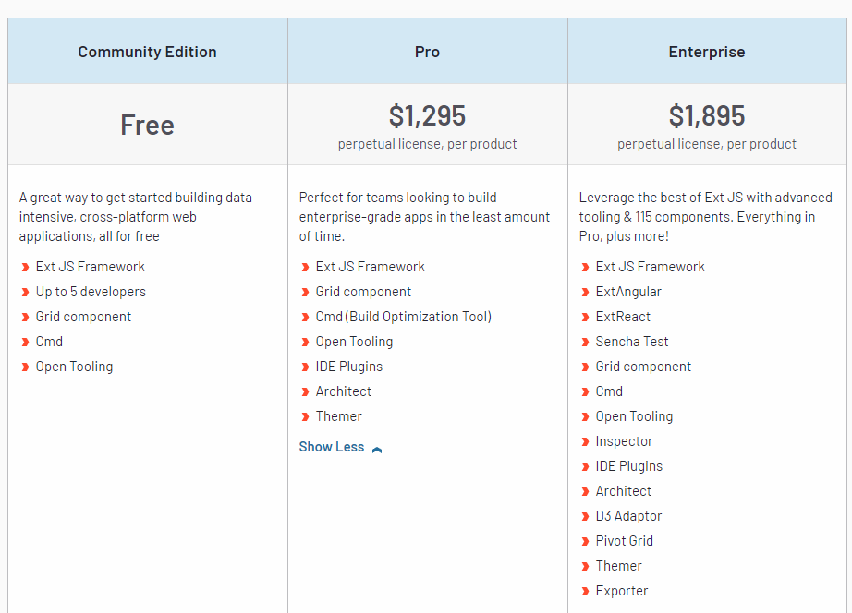Select the Community Edition column header
Image resolution: width=852 pixels, height=613 pixels.
[x=148, y=52]
